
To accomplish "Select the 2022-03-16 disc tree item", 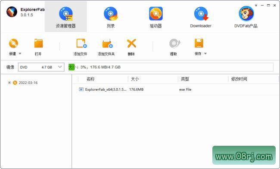I will point(28,83).
